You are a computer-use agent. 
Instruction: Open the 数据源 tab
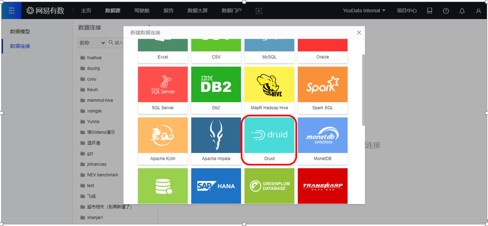tap(113, 11)
